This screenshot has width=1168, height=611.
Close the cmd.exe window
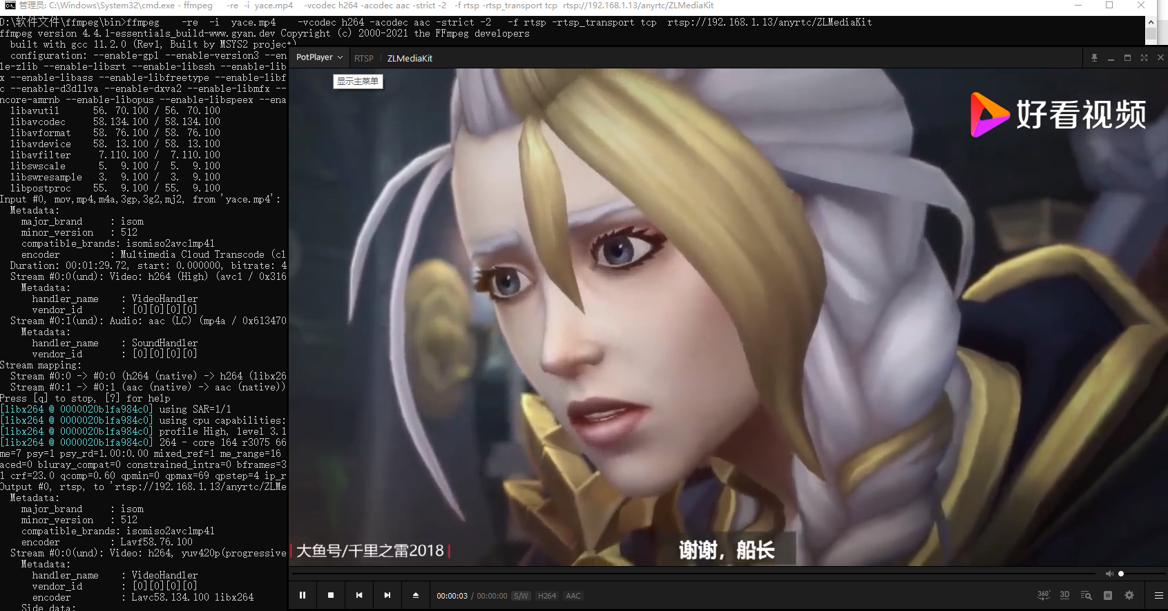pos(1141,6)
